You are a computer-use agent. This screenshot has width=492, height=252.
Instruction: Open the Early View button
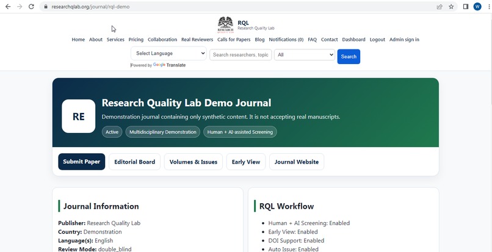(246, 162)
